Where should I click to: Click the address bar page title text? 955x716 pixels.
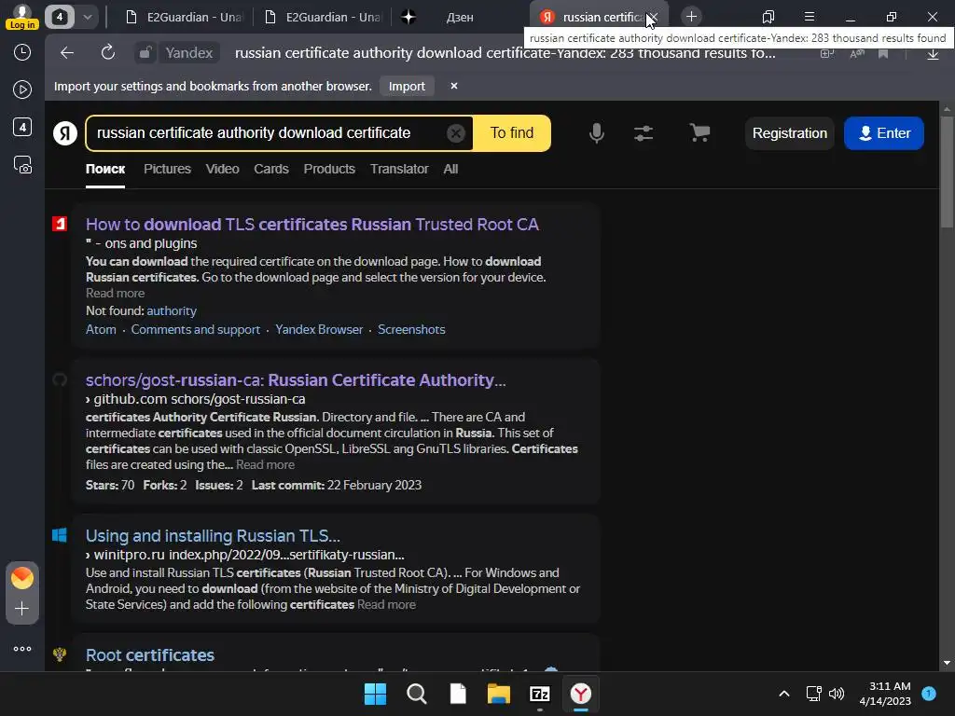pyautogui.click(x=505, y=53)
